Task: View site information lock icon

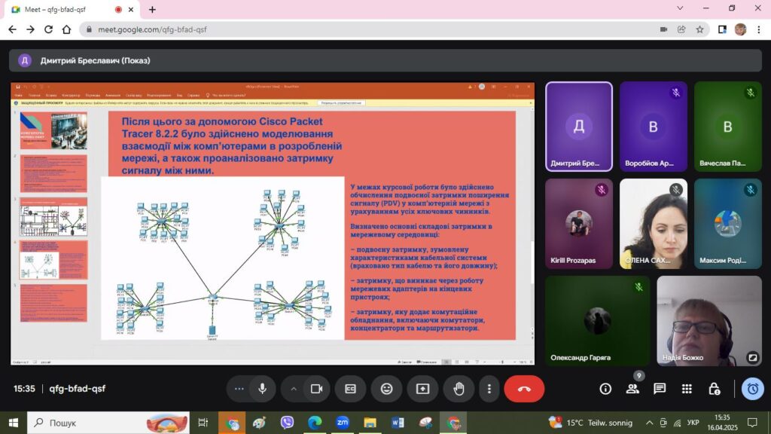Action: (89, 29)
